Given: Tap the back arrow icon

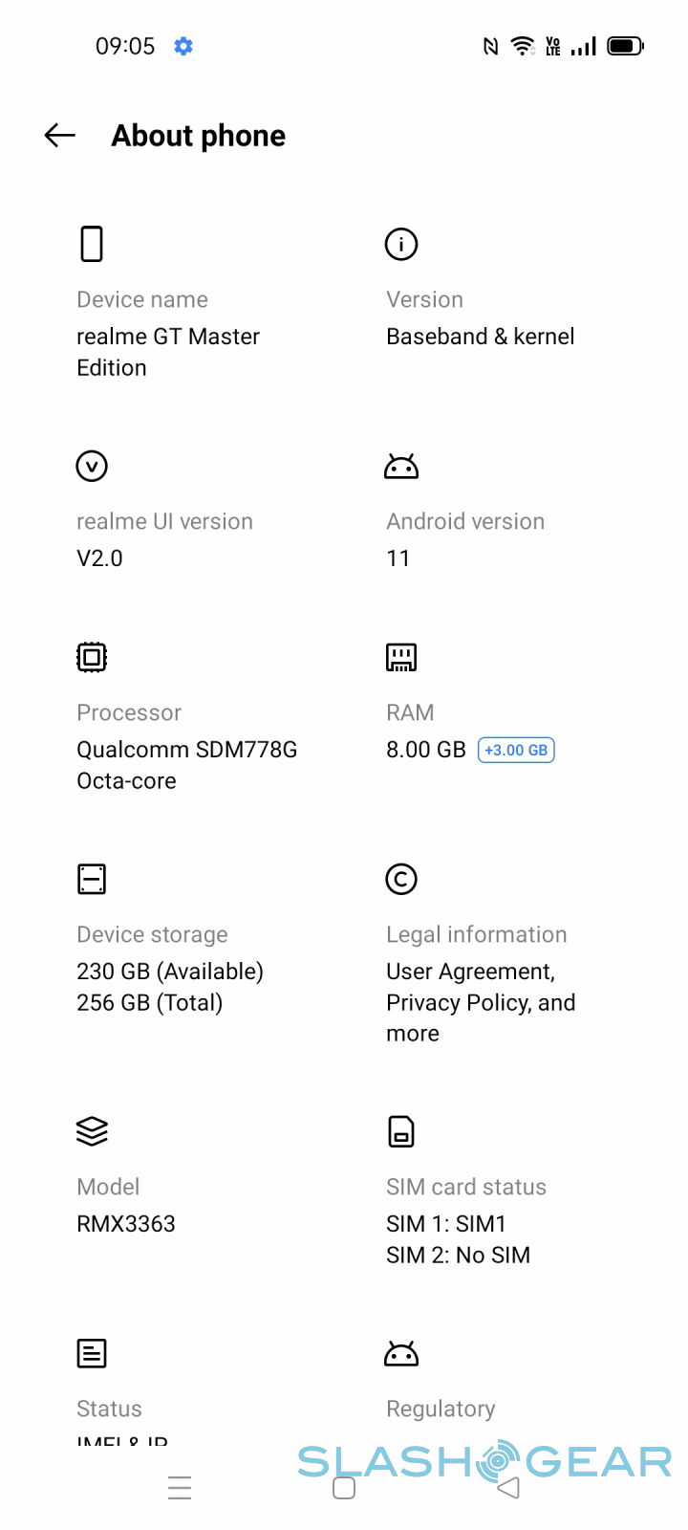Looking at the screenshot, I should point(60,136).
